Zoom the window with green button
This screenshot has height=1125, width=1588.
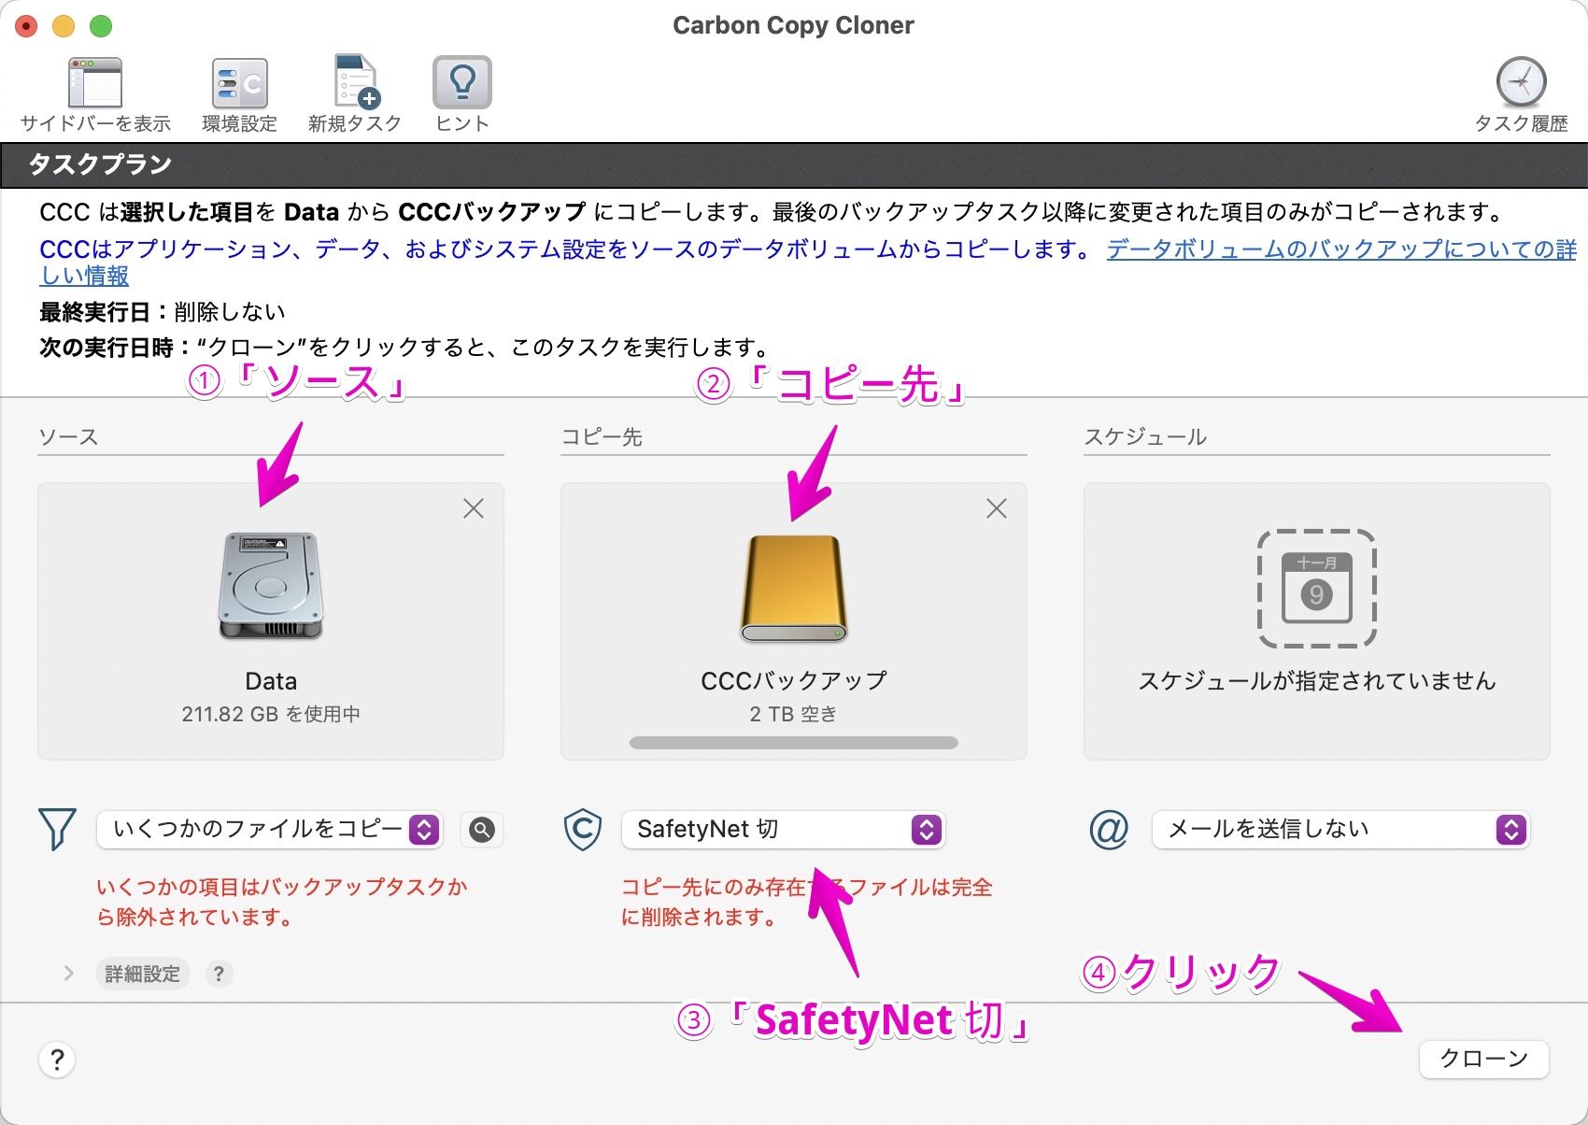click(x=101, y=26)
